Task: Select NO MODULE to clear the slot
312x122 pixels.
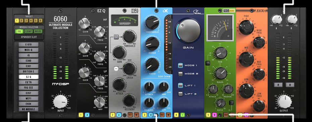Action: (x=29, y=109)
